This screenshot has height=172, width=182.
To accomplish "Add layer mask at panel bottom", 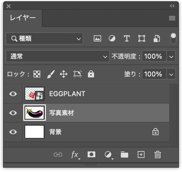I will tap(92, 154).
